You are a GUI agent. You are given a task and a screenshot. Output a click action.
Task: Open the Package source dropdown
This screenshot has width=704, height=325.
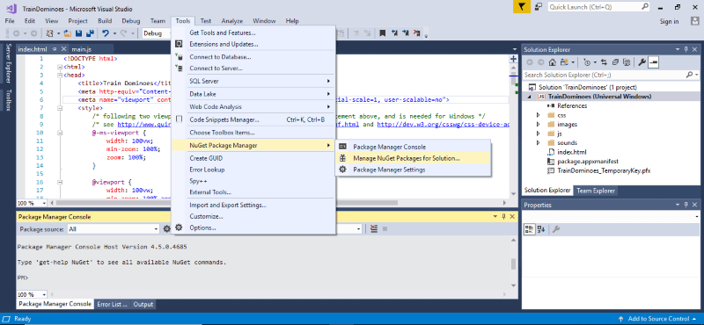114,228
